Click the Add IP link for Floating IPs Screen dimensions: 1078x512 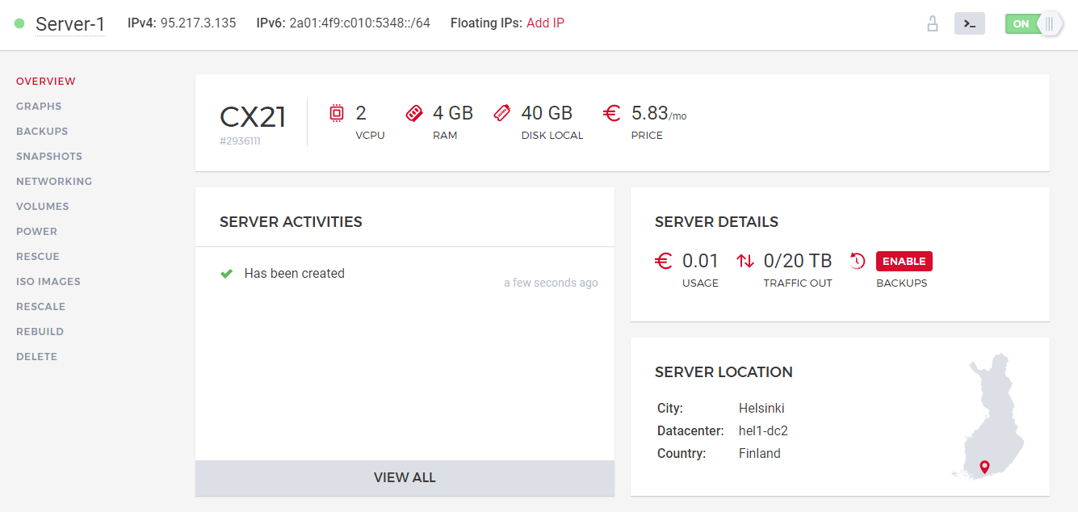tap(545, 23)
